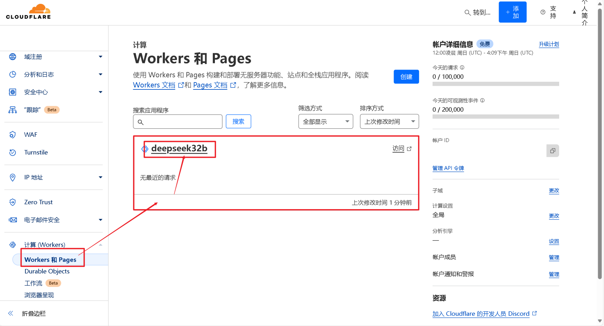
Task: Click the Cloudflare logo
Action: coord(29,12)
